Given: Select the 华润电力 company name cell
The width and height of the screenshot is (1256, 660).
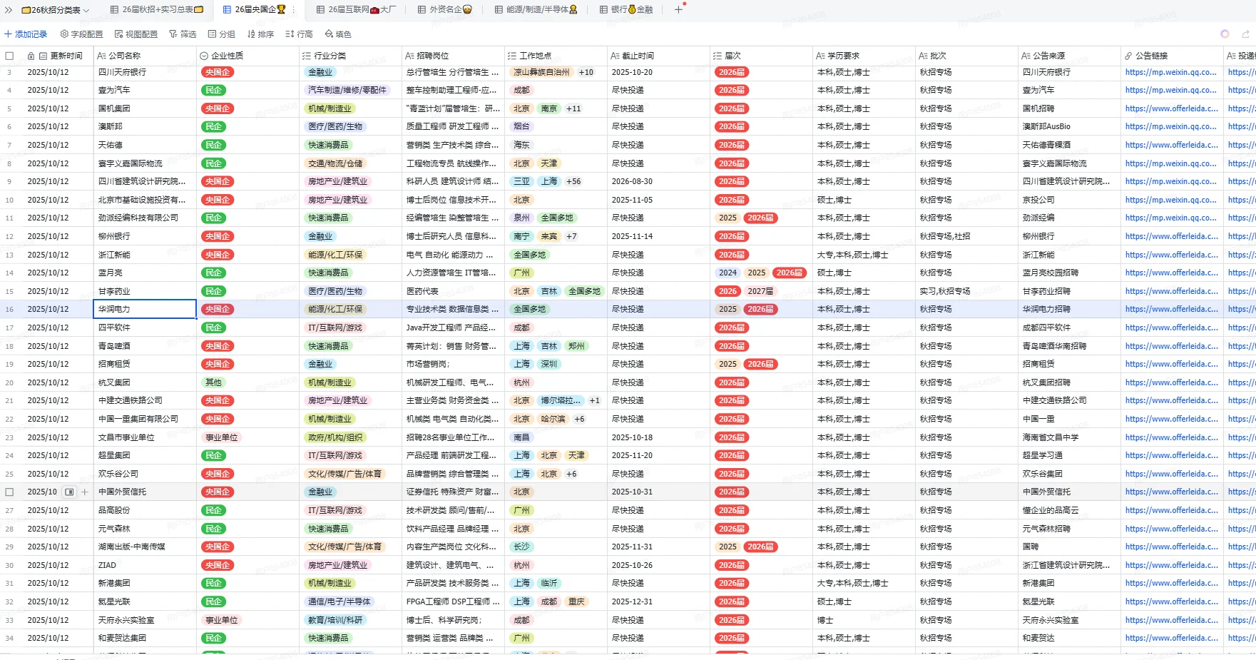Looking at the screenshot, I should (145, 310).
